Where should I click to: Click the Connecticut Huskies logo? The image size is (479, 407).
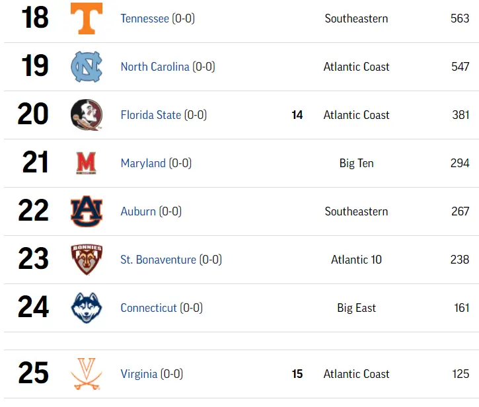(87, 308)
